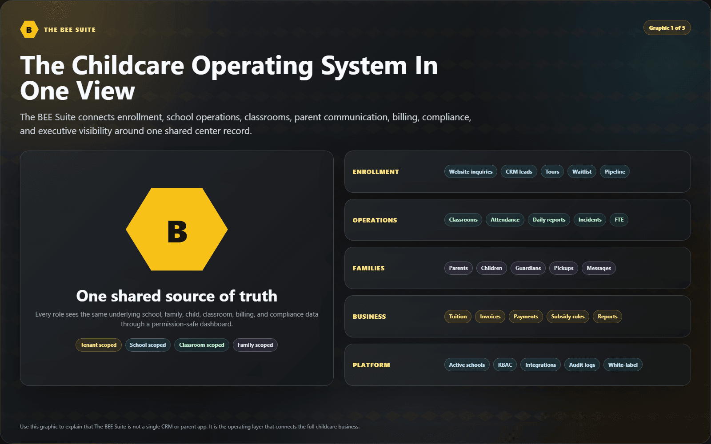The width and height of the screenshot is (711, 444).
Task: Click the THE BEE SUITE brand text
Action: tap(70, 30)
